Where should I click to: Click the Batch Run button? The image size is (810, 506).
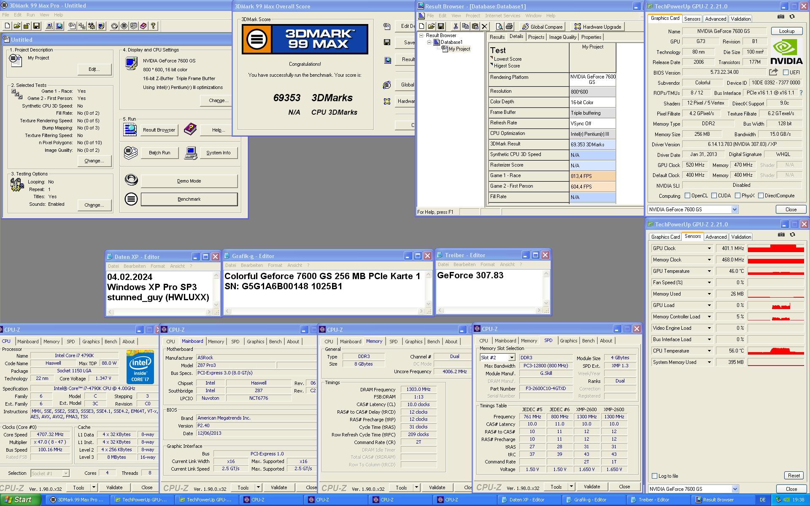(x=159, y=153)
